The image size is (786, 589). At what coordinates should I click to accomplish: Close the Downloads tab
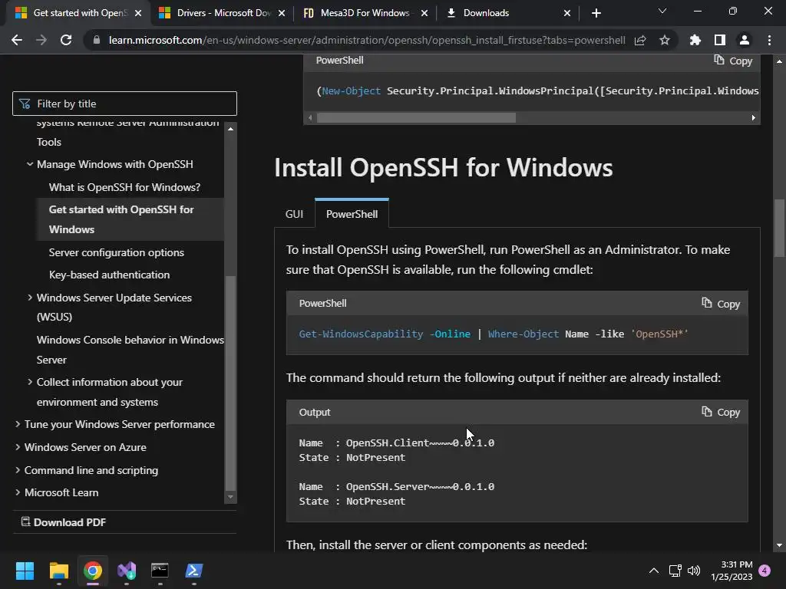tap(567, 13)
